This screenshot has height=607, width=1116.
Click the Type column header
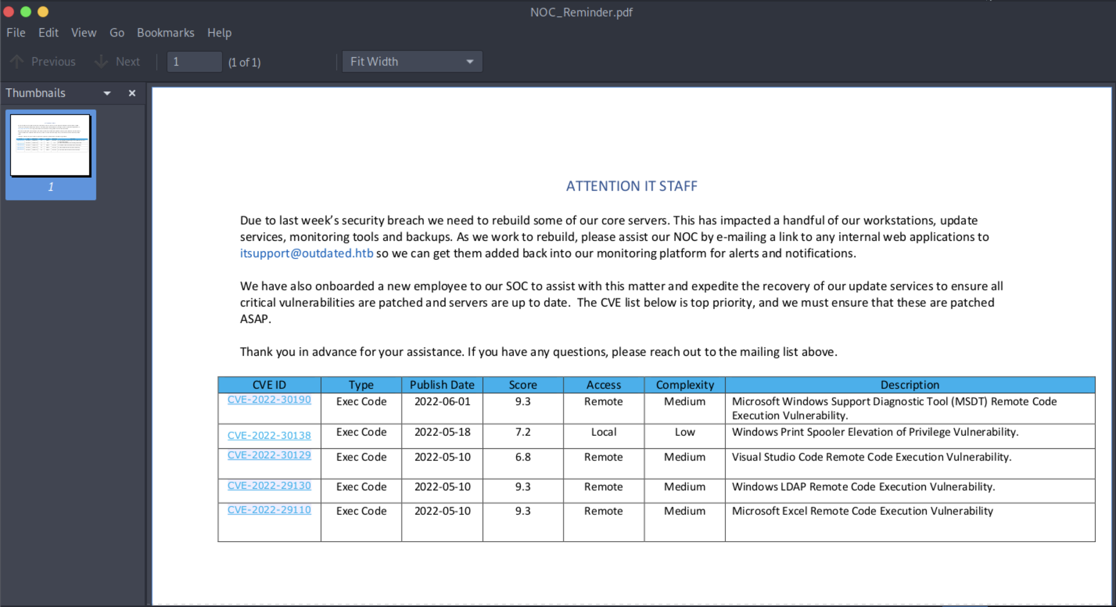361,385
